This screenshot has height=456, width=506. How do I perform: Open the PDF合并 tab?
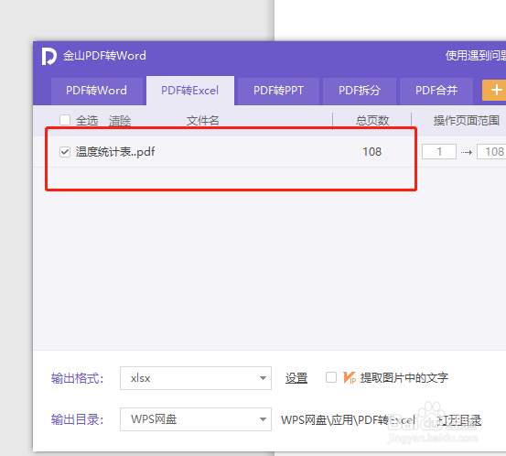436,91
